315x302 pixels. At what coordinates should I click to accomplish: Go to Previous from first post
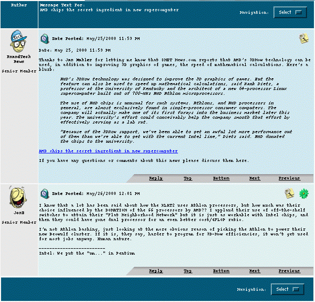pyautogui.click(x=289, y=178)
